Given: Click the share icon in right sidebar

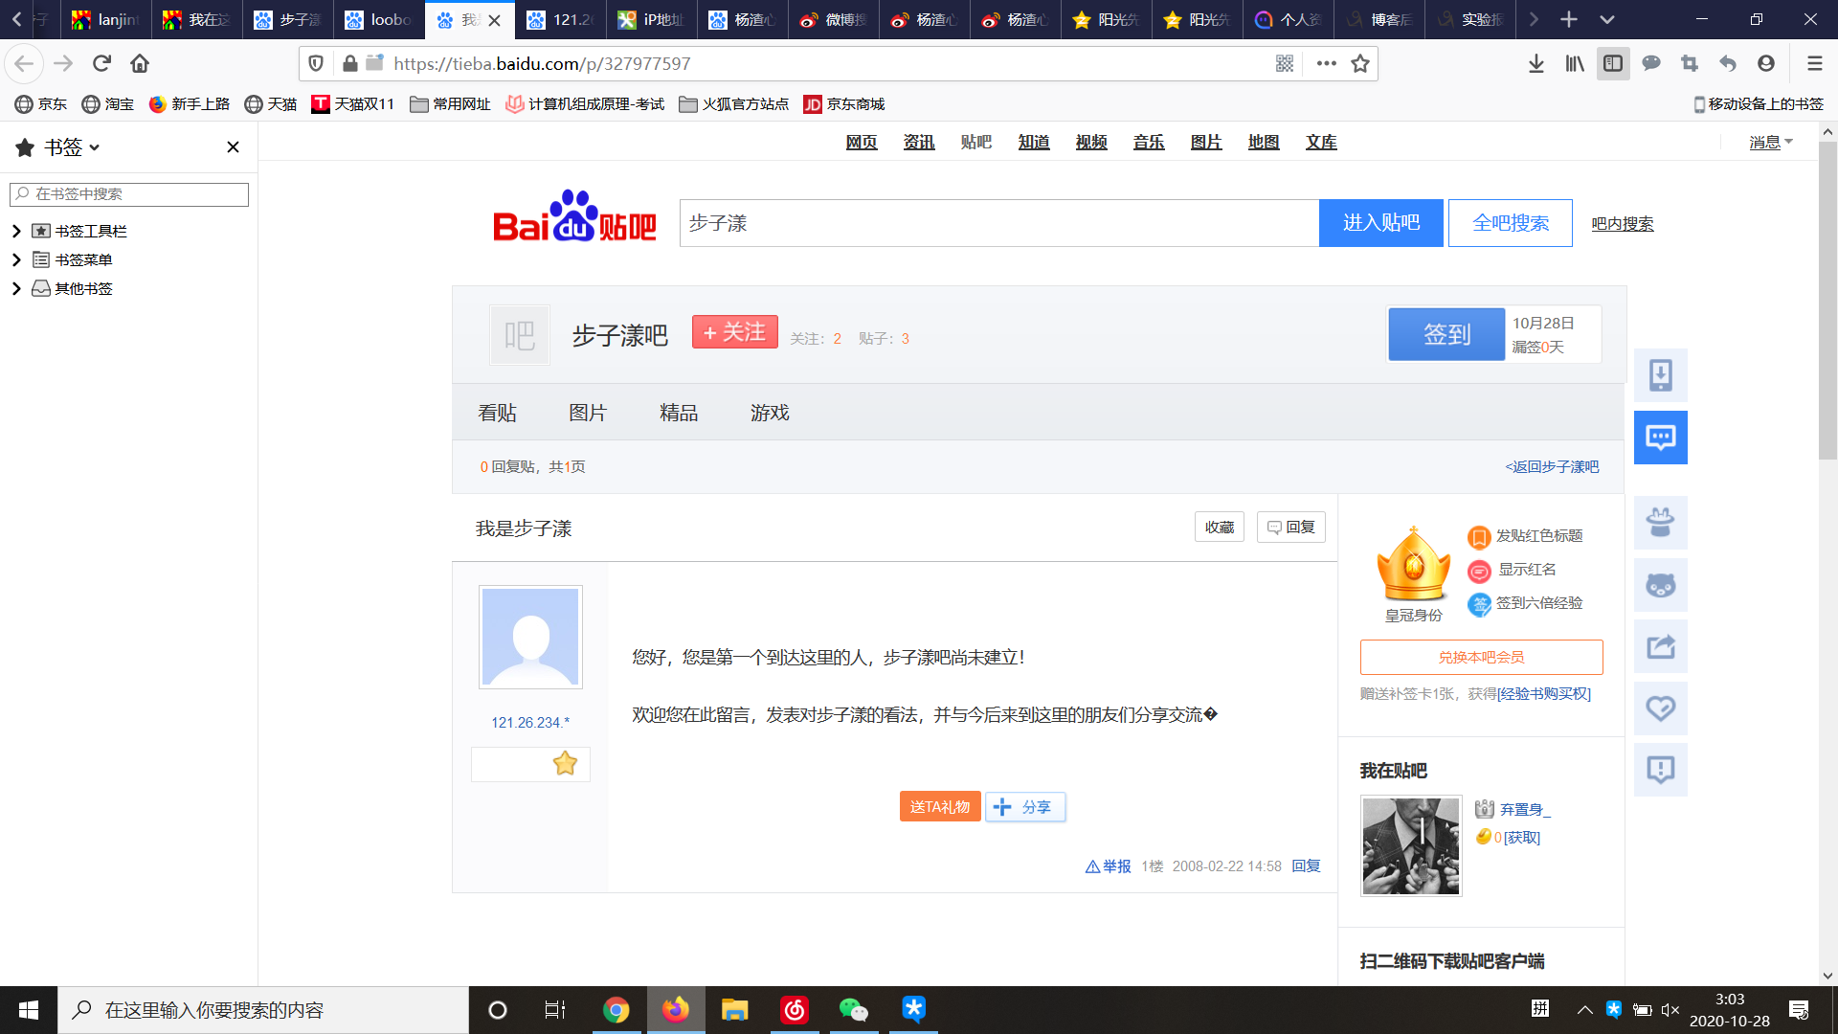Looking at the screenshot, I should pos(1660,647).
